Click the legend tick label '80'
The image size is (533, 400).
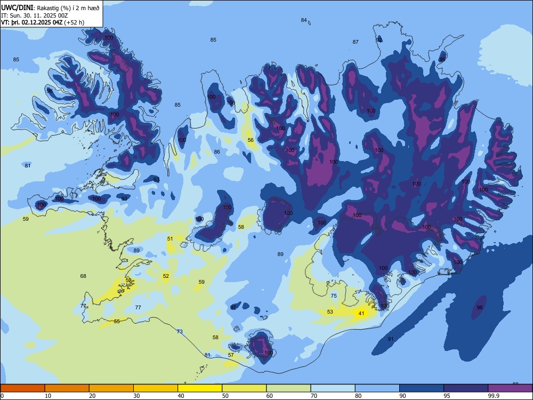(x=358, y=396)
